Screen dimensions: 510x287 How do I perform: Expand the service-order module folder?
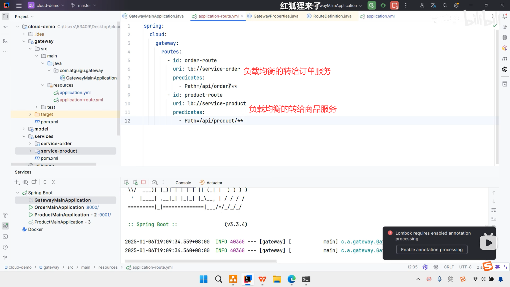pyautogui.click(x=30, y=143)
